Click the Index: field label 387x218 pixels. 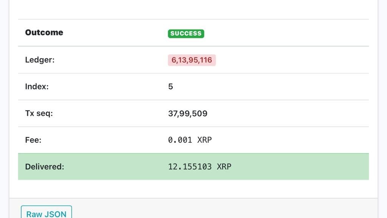click(x=37, y=87)
